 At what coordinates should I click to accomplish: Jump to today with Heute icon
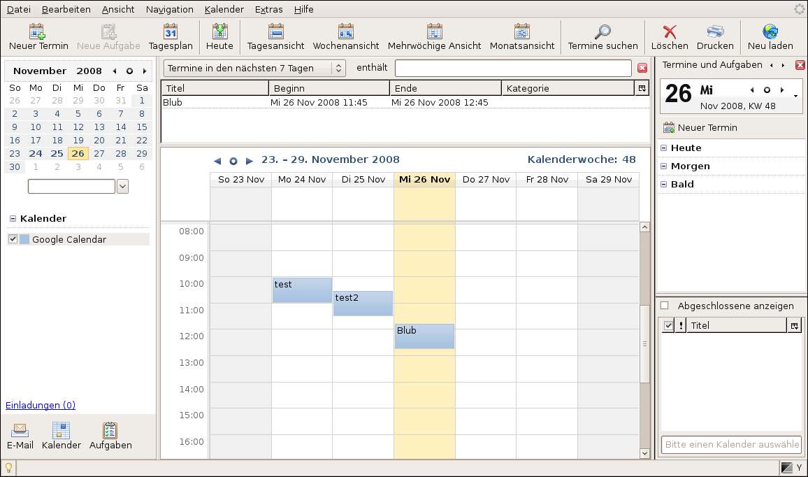tap(219, 32)
